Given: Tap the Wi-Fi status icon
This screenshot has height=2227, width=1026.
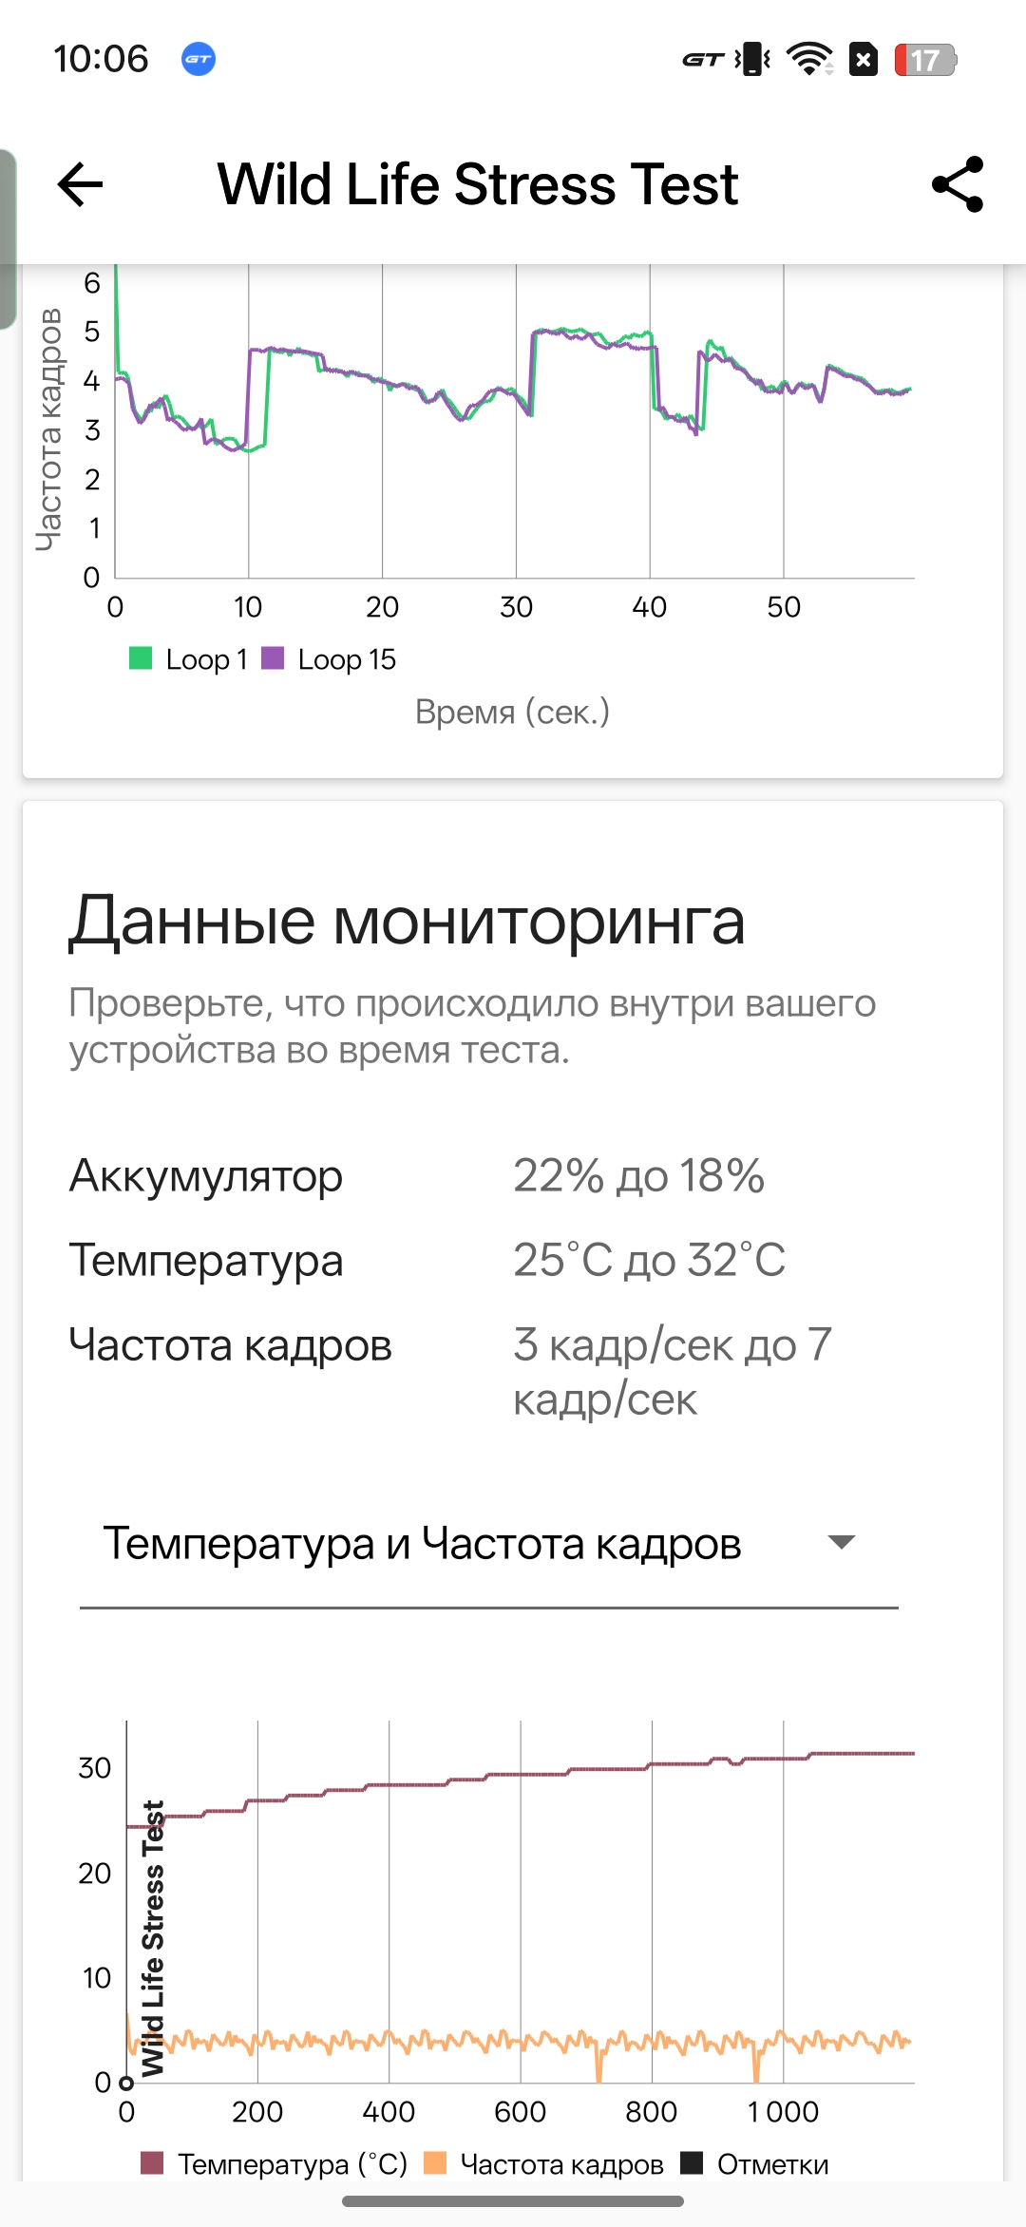Looking at the screenshot, I should tap(809, 60).
